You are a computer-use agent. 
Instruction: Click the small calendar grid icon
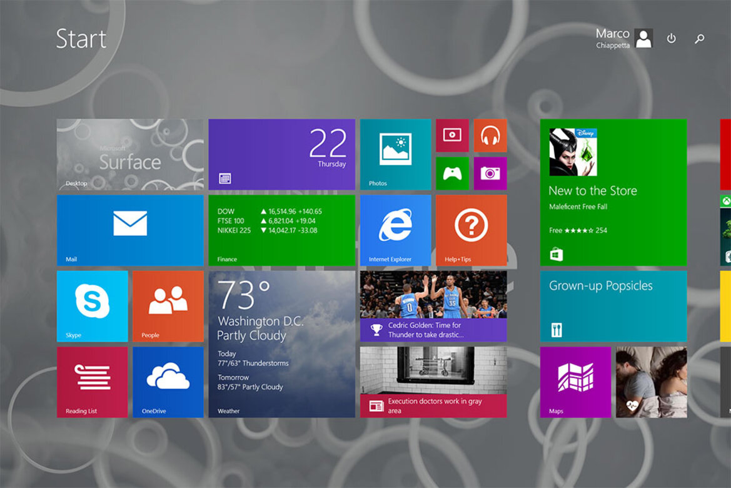click(224, 179)
